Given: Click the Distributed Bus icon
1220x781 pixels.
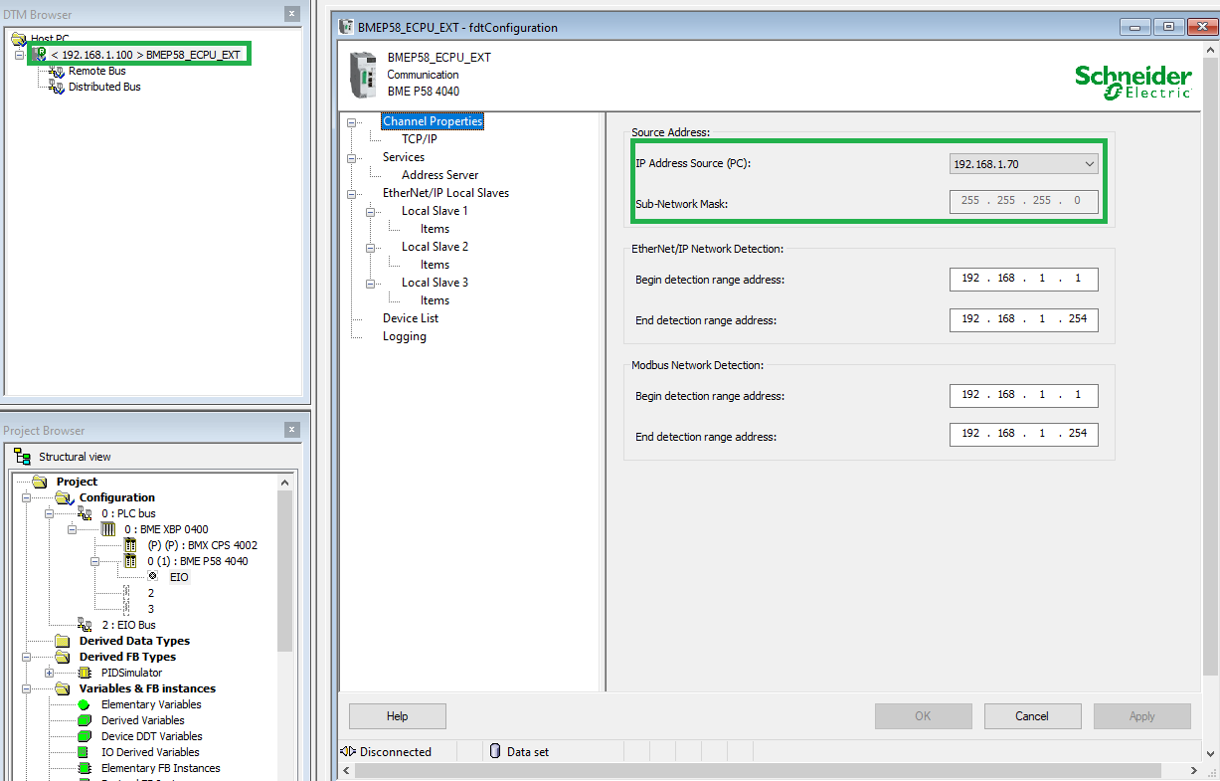Looking at the screenshot, I should [58, 88].
